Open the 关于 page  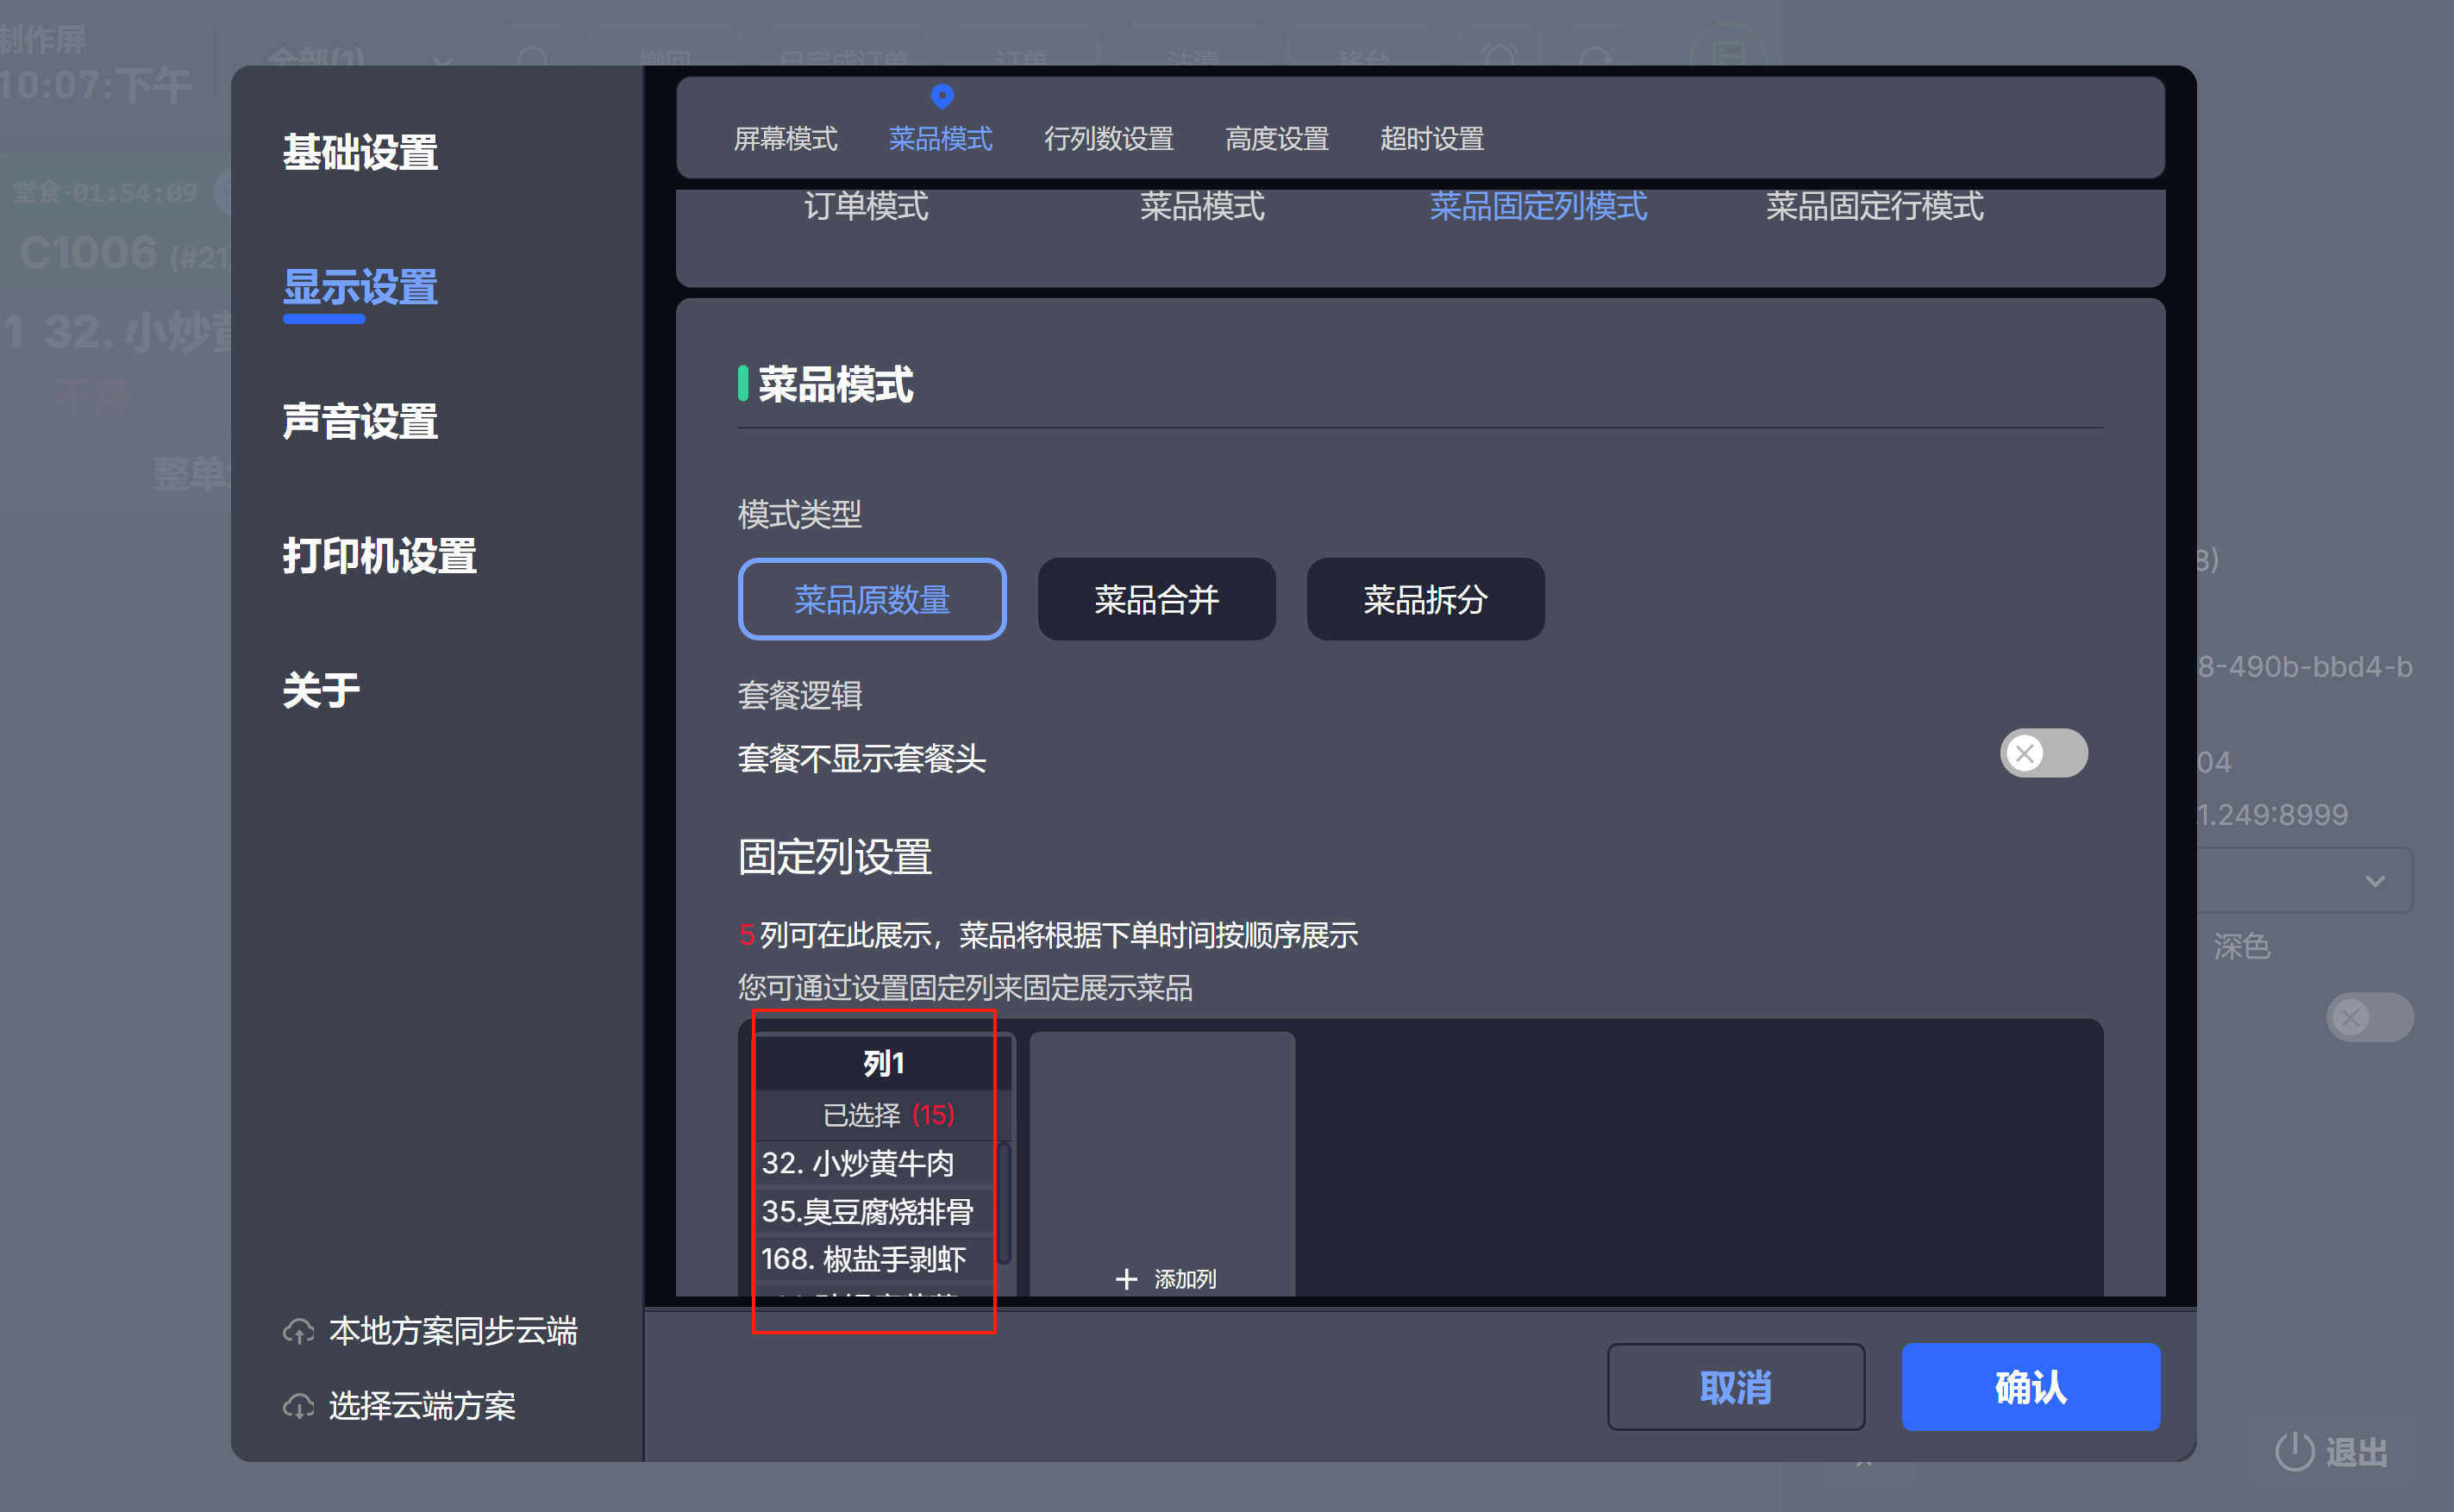(x=321, y=690)
